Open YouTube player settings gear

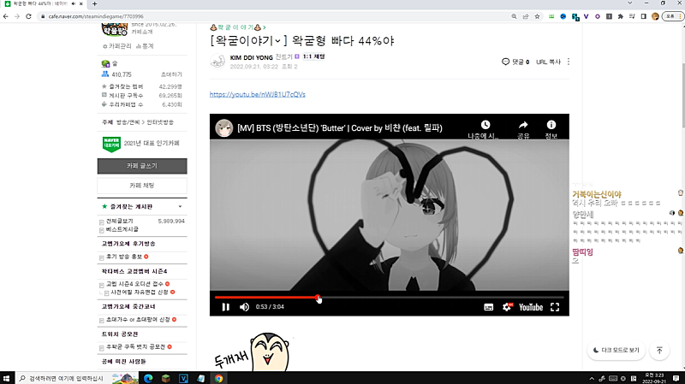pyautogui.click(x=507, y=307)
